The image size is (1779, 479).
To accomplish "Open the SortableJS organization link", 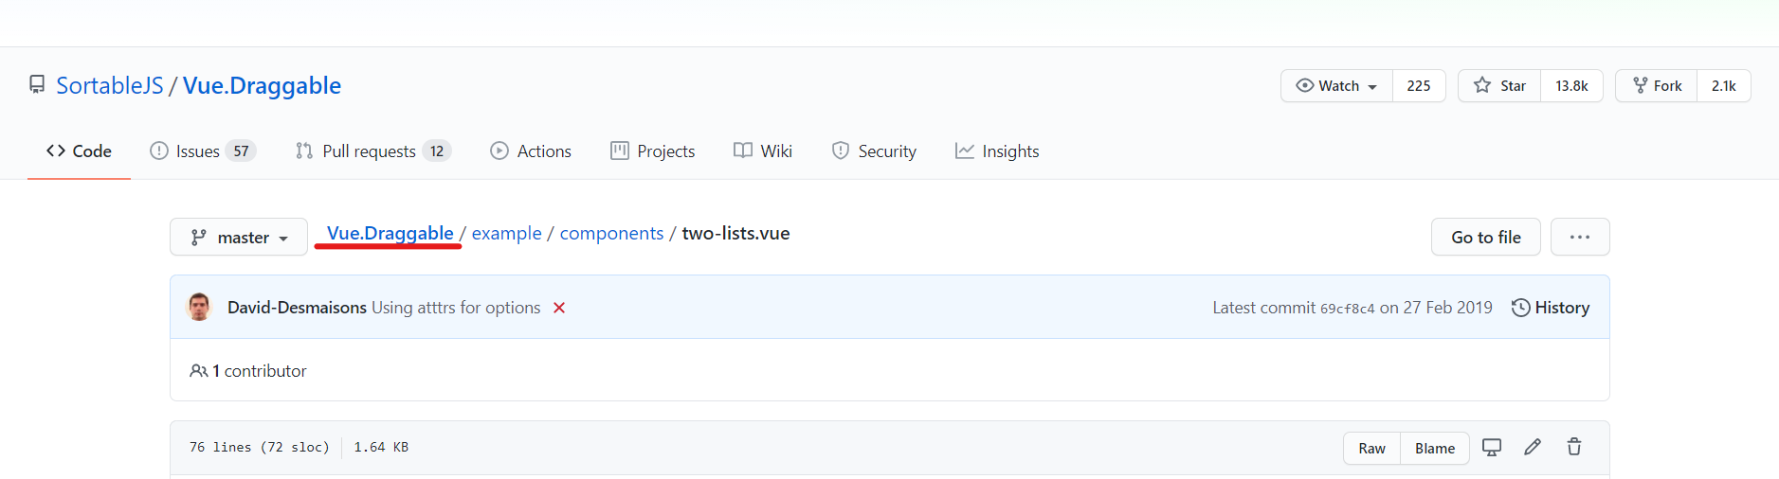I will tap(110, 85).
